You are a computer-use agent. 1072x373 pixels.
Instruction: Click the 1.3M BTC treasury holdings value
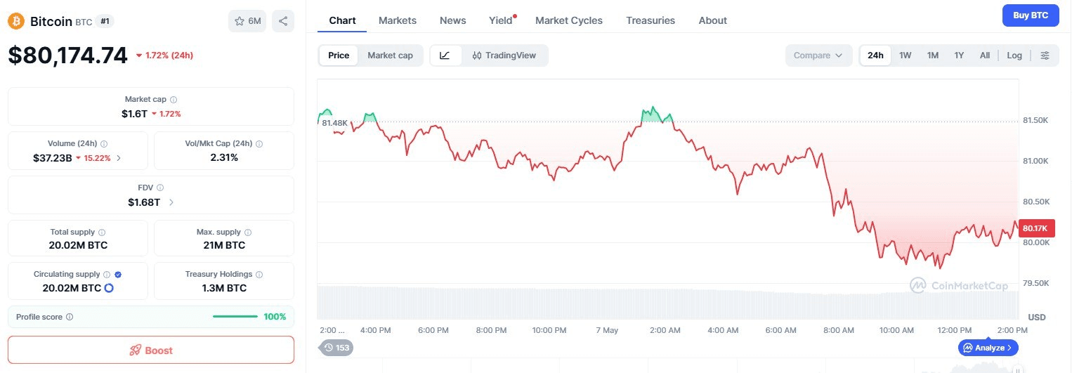(x=224, y=288)
